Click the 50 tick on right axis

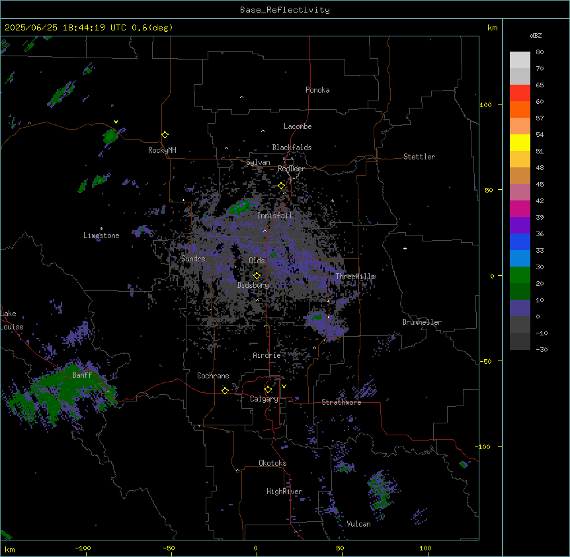489,190
